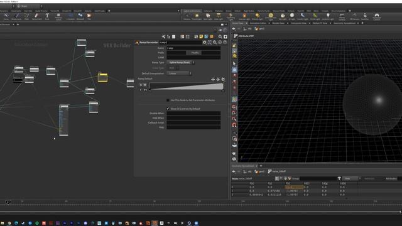Add an Area Light from shelf
402x226 pixels.
point(219,17)
